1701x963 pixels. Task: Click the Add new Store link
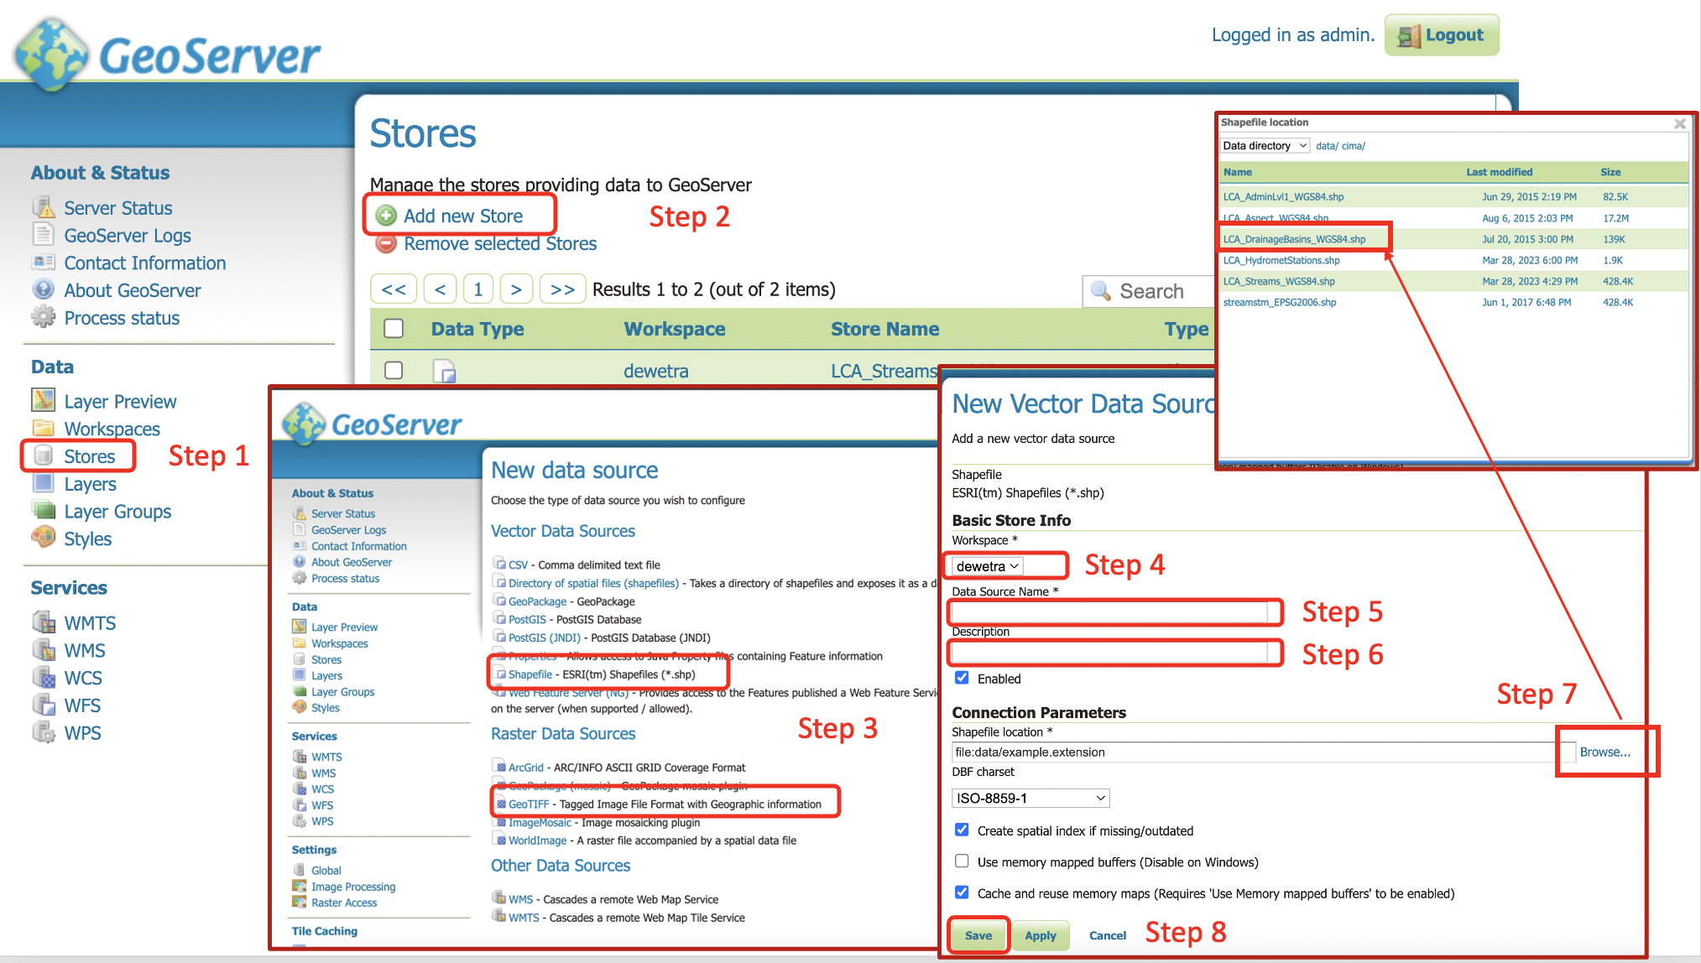click(x=463, y=216)
